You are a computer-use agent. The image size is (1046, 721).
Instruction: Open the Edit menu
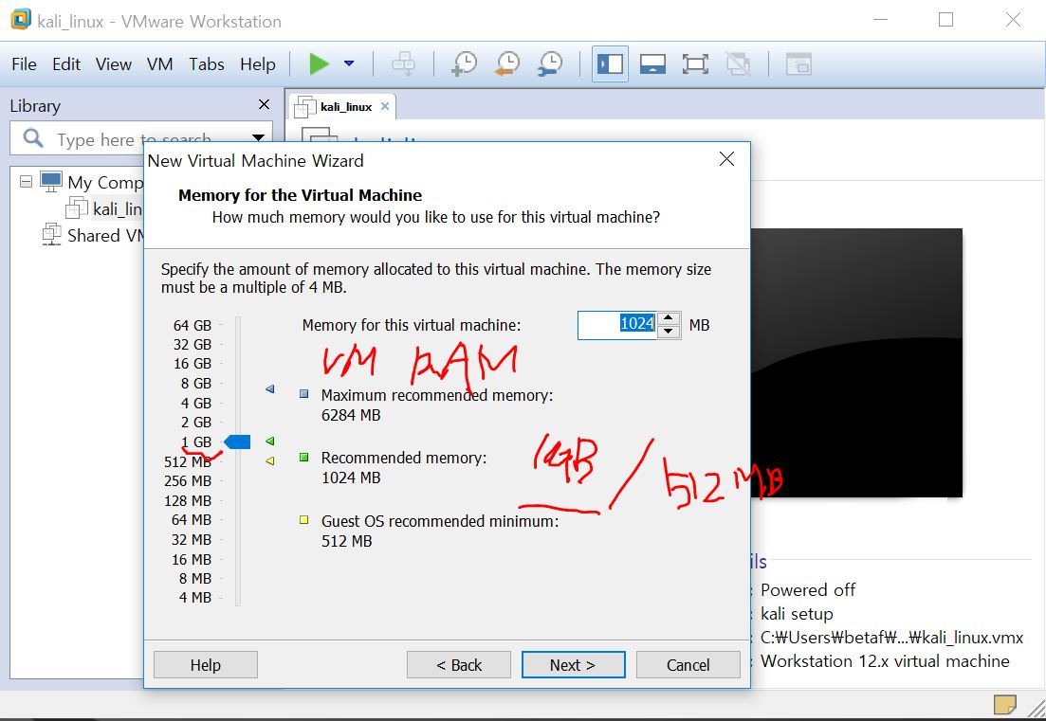[66, 64]
